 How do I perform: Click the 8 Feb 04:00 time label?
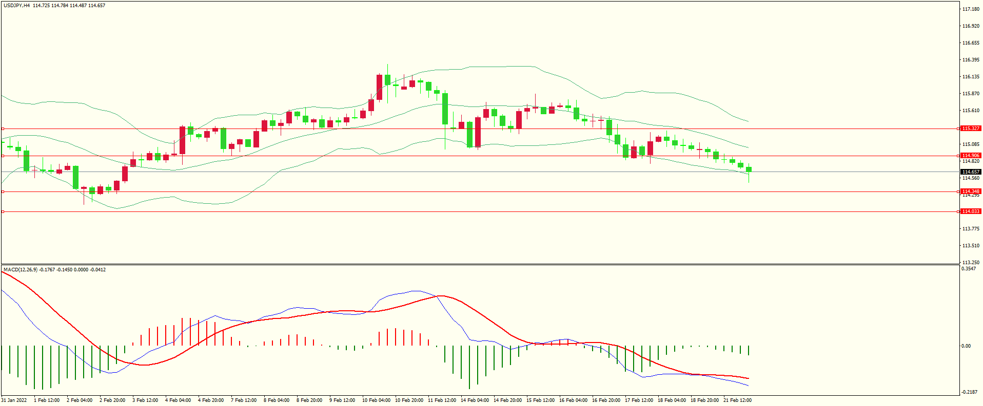click(277, 400)
